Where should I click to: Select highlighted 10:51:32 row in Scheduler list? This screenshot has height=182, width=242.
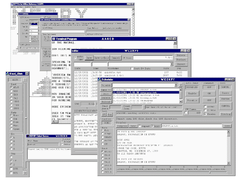pyautogui.click(x=146, y=92)
